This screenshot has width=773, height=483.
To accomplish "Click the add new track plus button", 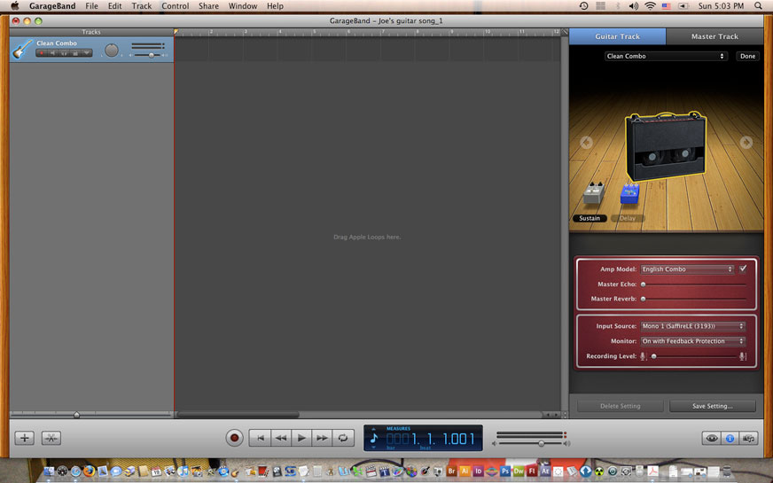I will point(25,438).
